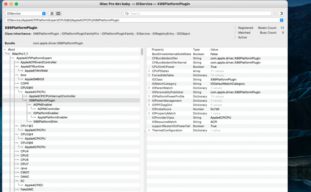Expand the ThermalConfiguration dictionary
This screenshot has width=311, height=192.
coord(149,130)
